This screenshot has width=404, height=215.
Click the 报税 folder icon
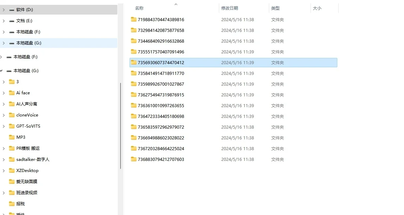point(12,204)
